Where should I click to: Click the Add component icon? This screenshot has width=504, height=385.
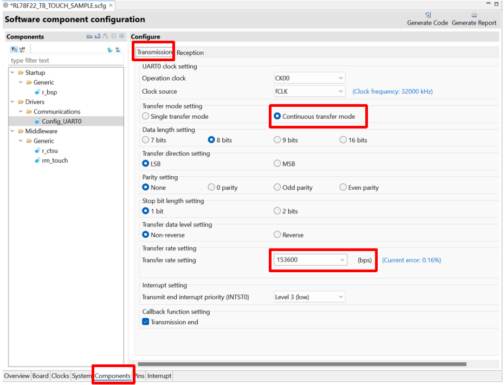(x=109, y=49)
